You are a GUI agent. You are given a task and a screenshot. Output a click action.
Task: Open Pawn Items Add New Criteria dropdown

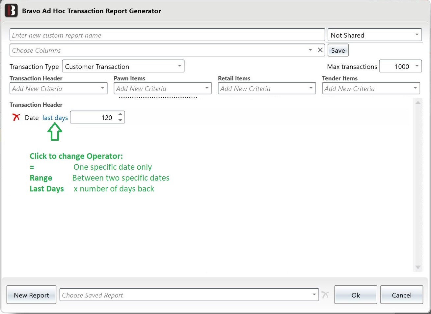coord(163,88)
